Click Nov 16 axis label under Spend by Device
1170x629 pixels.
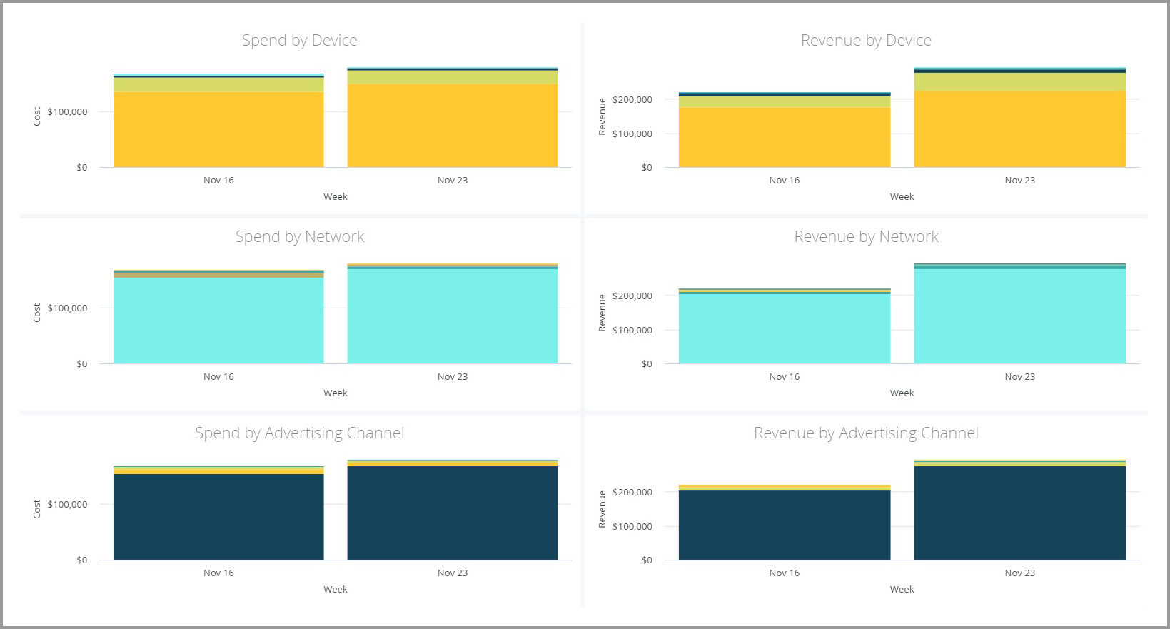(218, 181)
